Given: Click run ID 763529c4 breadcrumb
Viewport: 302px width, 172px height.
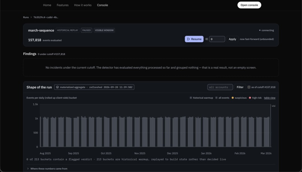Looking at the screenshot, I should (x=46, y=17).
